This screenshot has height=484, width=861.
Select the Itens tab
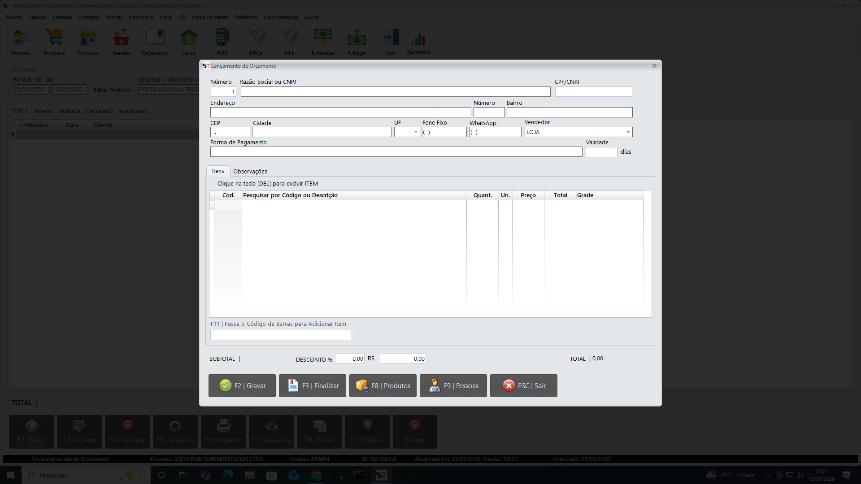click(218, 171)
